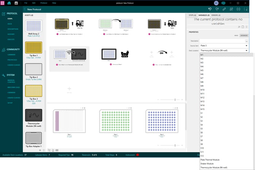The width and height of the screenshot is (255, 170).
Task: Select the Tip Box 3 asset thumbnail
Action: (x=33, y=91)
